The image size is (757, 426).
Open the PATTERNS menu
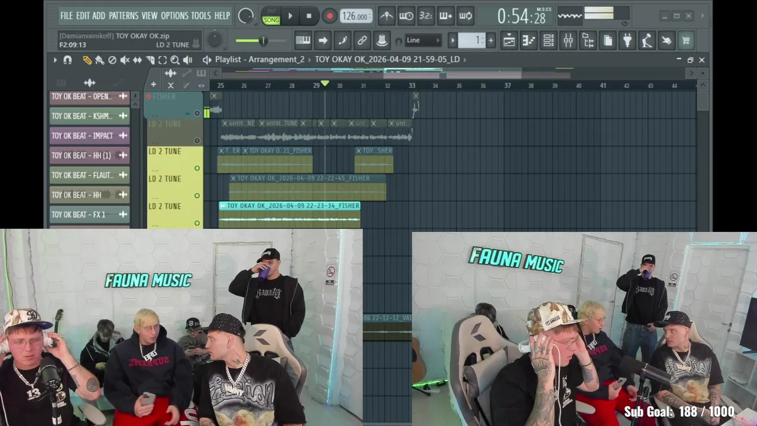pos(124,15)
